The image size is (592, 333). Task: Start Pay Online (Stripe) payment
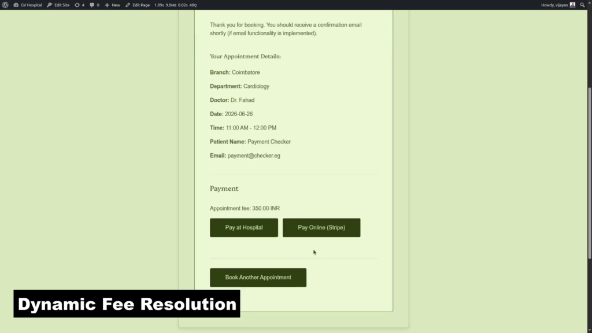click(321, 228)
